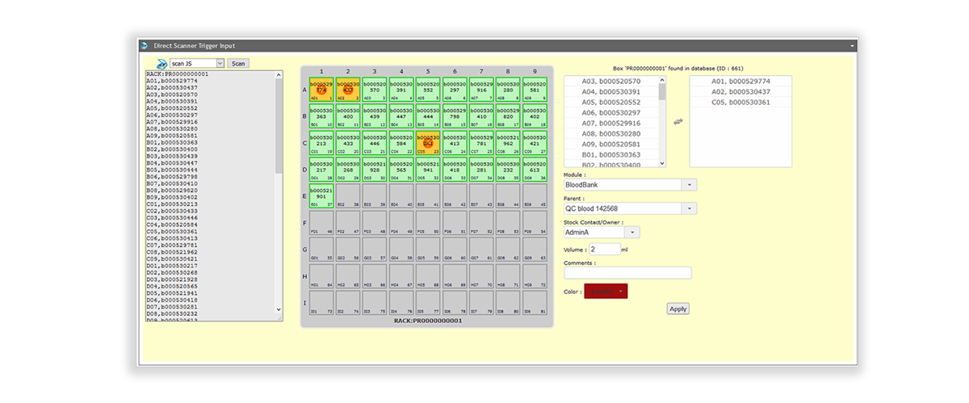The height and width of the screenshot is (403, 969).
Task: Click empty rack well I09
Action: tap(535, 301)
